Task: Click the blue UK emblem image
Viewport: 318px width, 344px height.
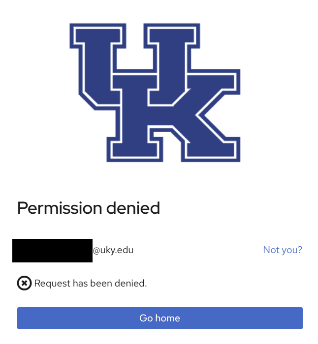Action: [x=155, y=92]
